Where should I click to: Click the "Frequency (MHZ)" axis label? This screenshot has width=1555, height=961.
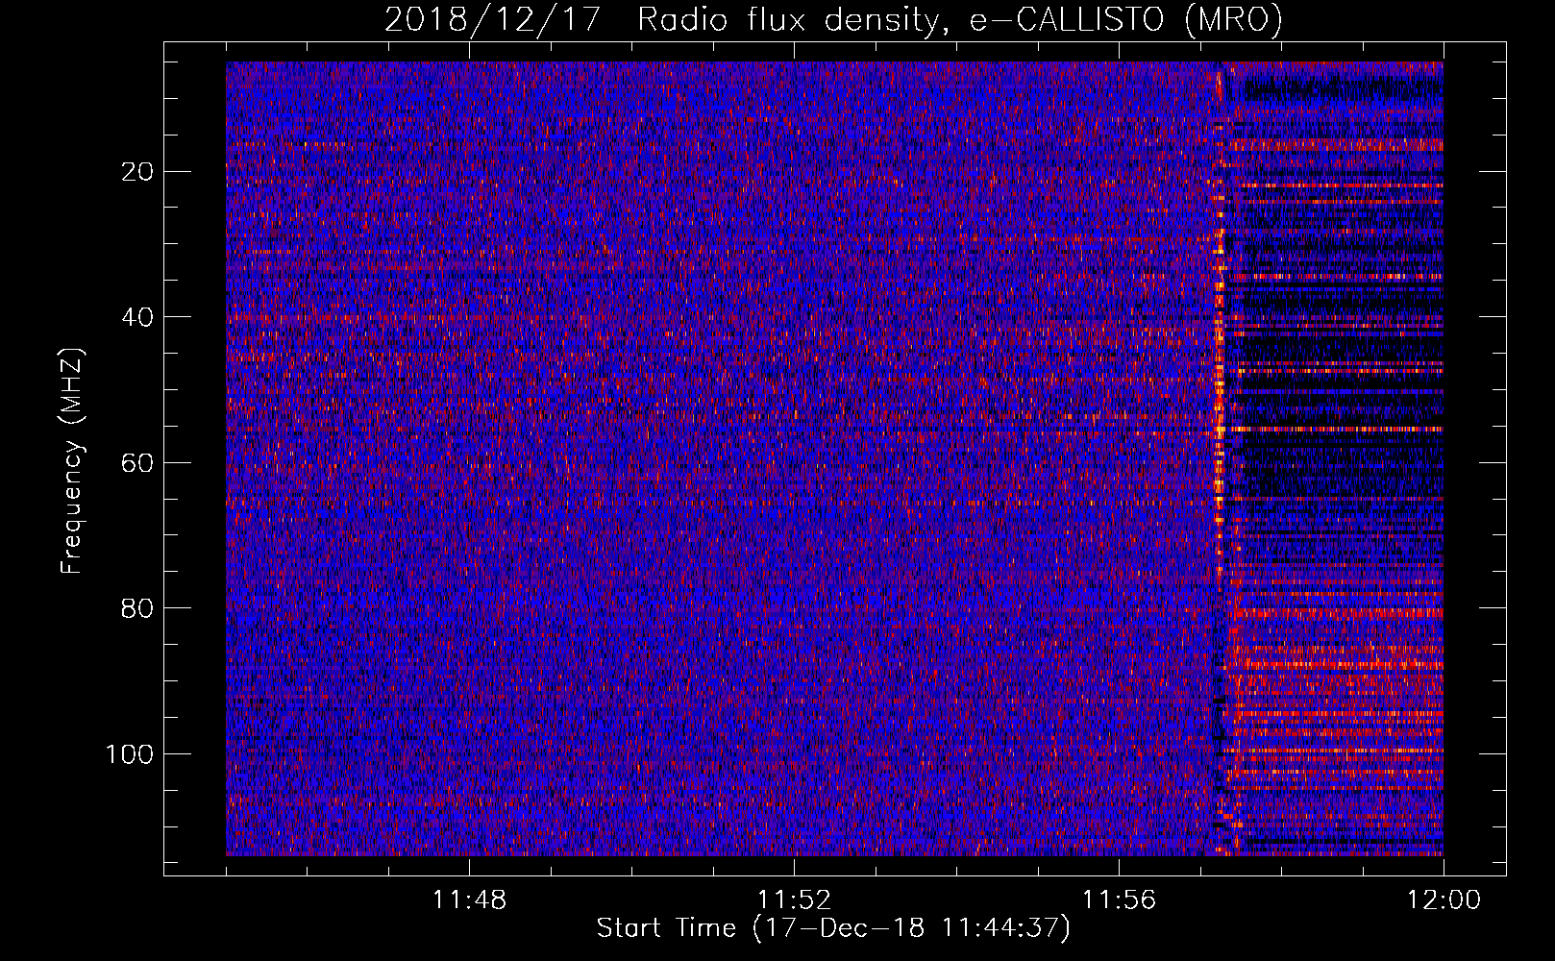coord(72,461)
